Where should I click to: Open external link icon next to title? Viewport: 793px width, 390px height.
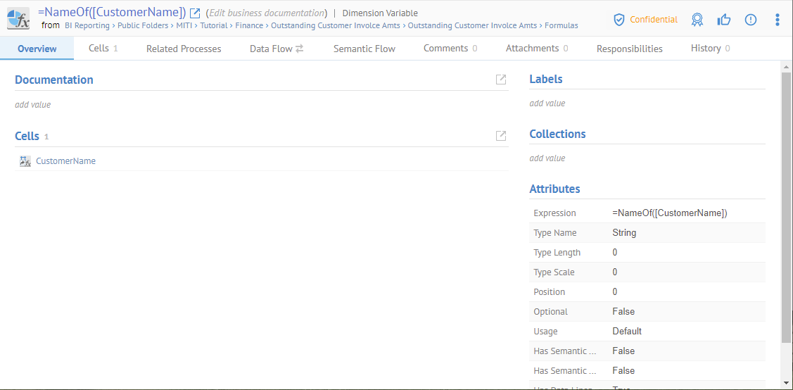click(x=196, y=13)
